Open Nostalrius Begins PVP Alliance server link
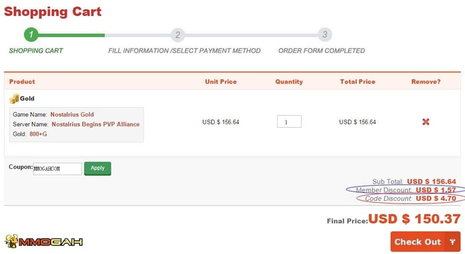This screenshot has height=254, width=465. click(x=96, y=124)
